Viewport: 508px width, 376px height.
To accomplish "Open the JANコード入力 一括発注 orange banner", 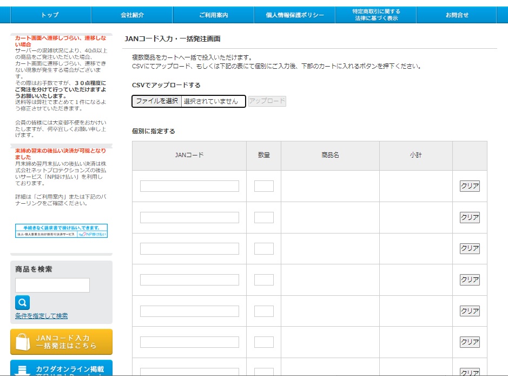I will tap(61, 341).
